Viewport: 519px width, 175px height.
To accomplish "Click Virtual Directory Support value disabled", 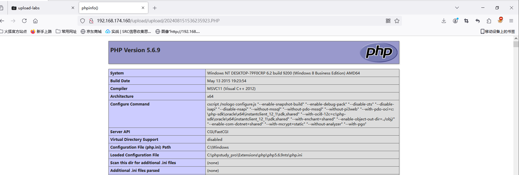I will coord(215,140).
